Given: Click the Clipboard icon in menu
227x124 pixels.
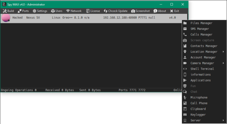Looking at the screenshot, I should [185, 109].
